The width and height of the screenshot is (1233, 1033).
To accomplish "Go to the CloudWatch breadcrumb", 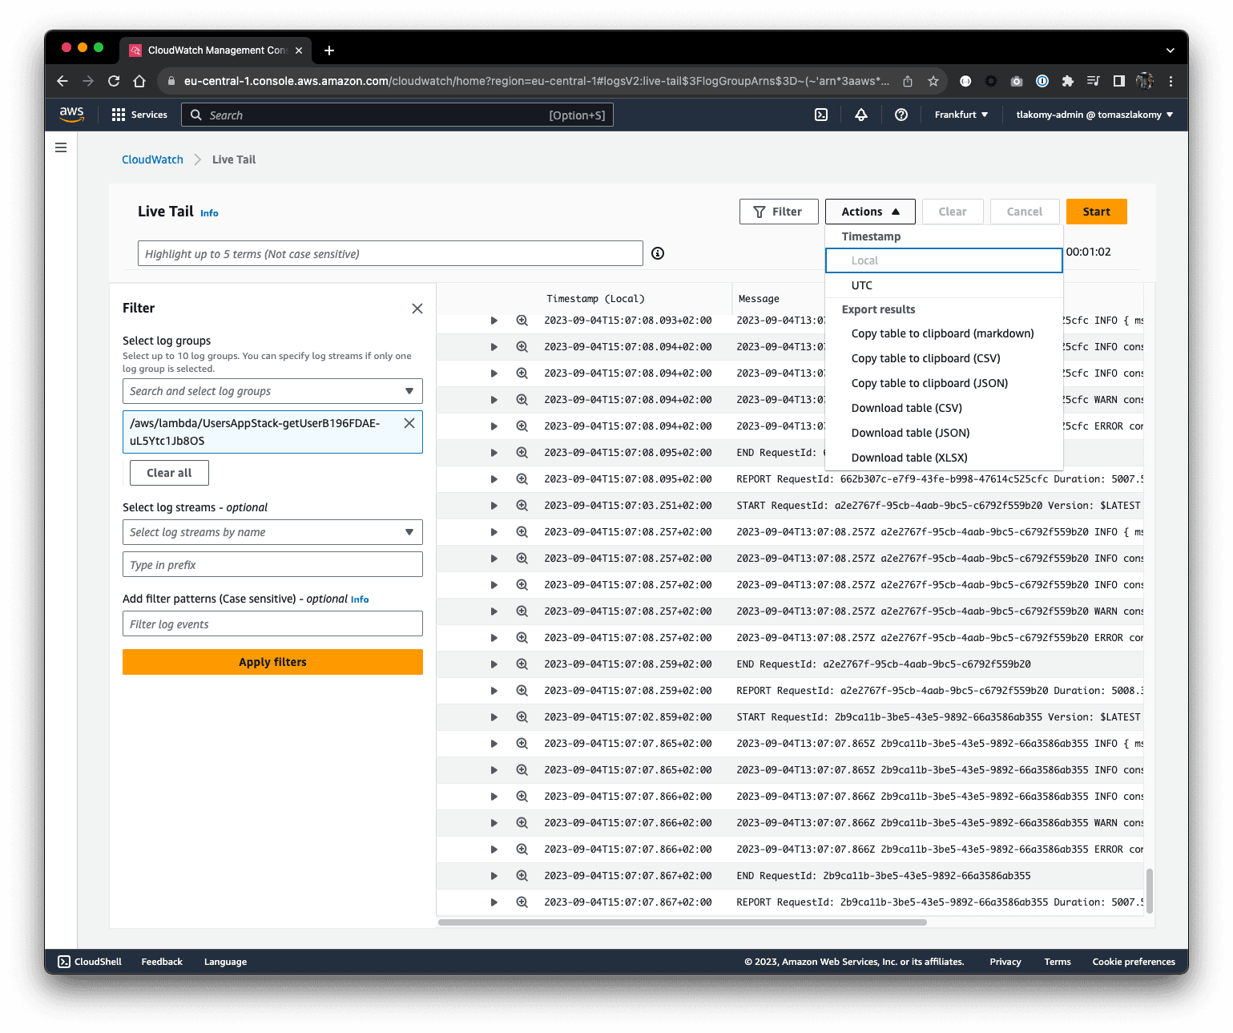I will (x=152, y=159).
